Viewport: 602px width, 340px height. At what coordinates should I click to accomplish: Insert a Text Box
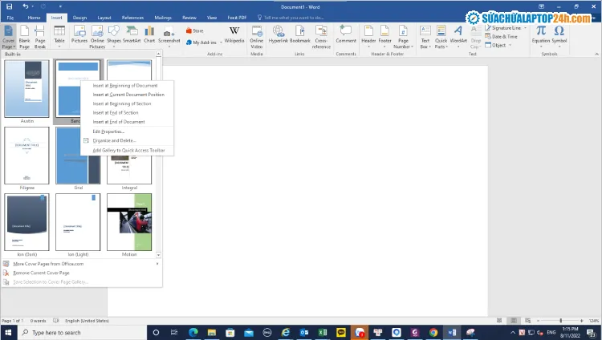tap(425, 36)
